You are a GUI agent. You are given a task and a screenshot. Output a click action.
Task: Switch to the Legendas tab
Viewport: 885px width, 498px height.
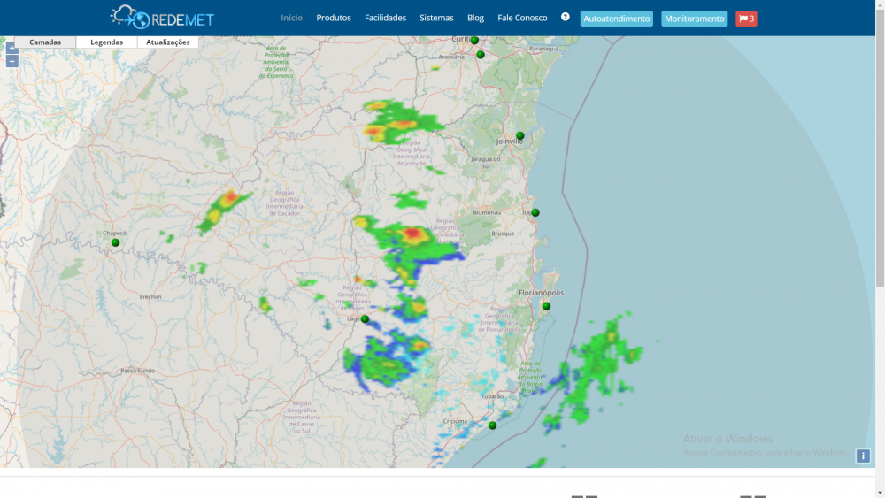click(106, 42)
